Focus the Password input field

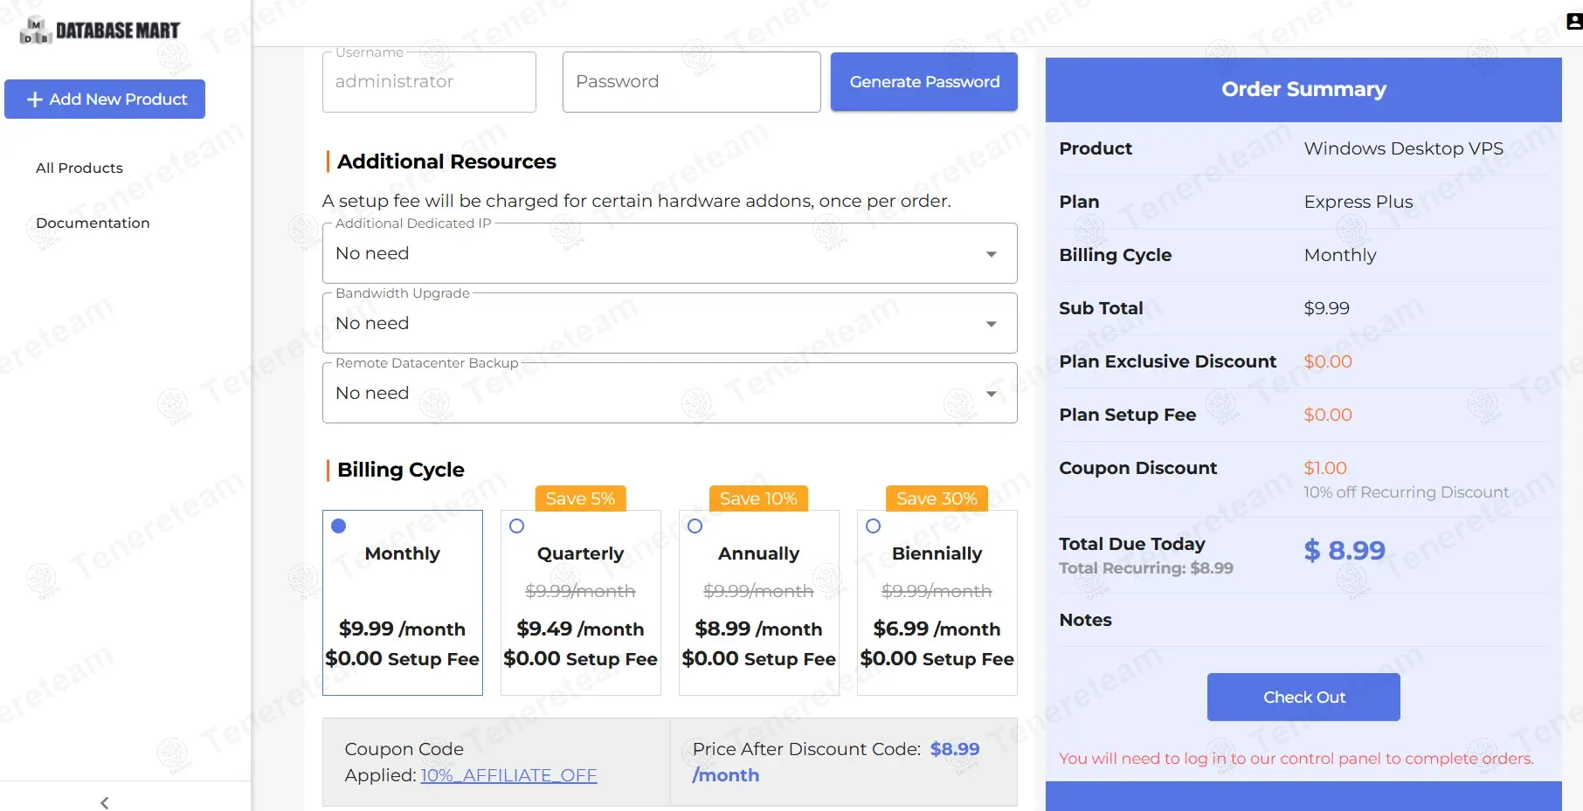point(692,82)
